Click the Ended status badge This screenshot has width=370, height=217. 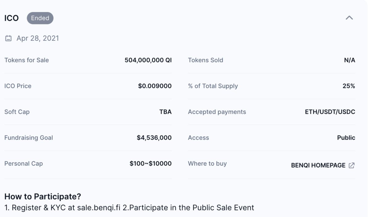[40, 18]
